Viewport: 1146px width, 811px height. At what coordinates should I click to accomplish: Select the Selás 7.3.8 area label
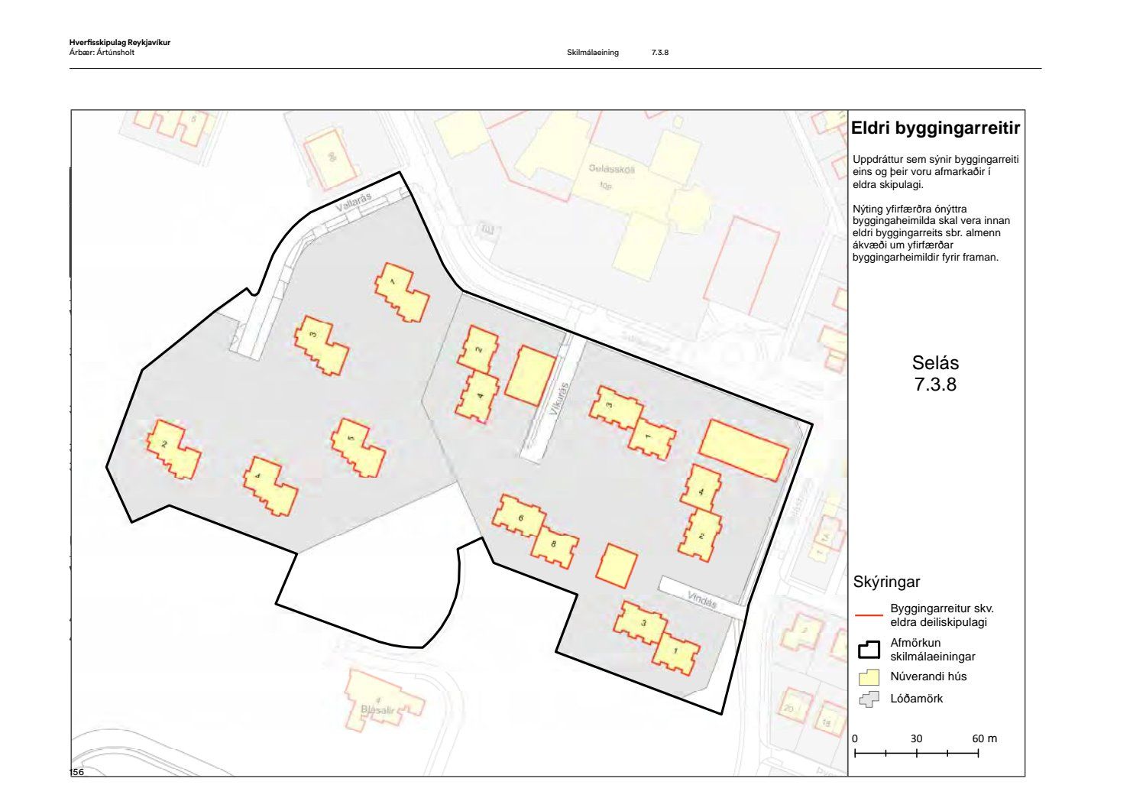tap(935, 373)
